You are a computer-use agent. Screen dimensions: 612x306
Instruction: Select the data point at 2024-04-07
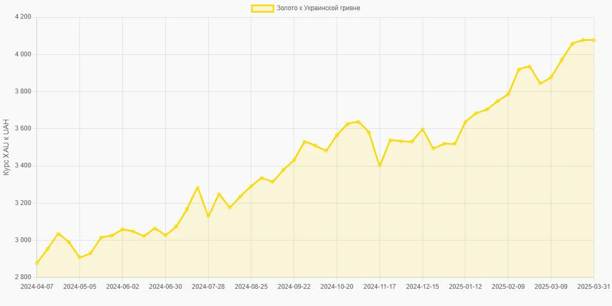[37, 263]
